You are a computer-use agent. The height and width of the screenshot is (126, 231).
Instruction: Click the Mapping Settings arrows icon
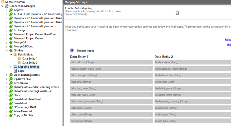[15, 66]
